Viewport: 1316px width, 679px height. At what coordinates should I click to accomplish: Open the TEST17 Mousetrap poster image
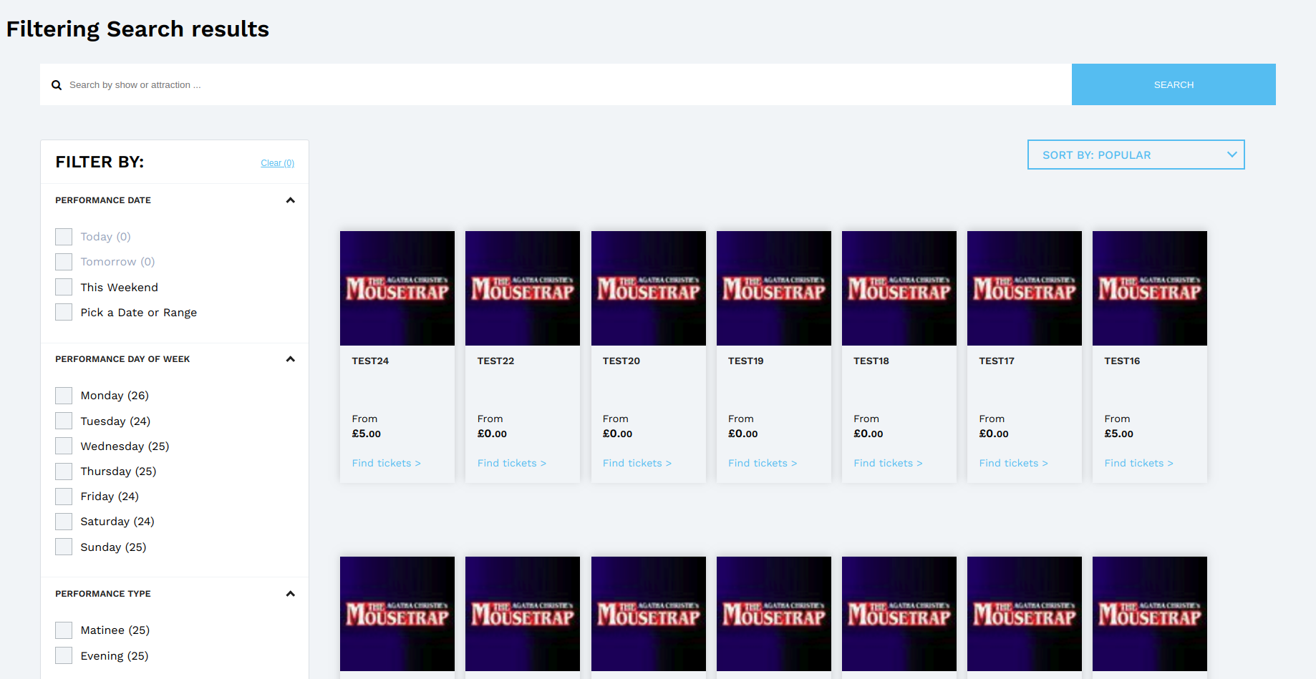click(x=1025, y=288)
